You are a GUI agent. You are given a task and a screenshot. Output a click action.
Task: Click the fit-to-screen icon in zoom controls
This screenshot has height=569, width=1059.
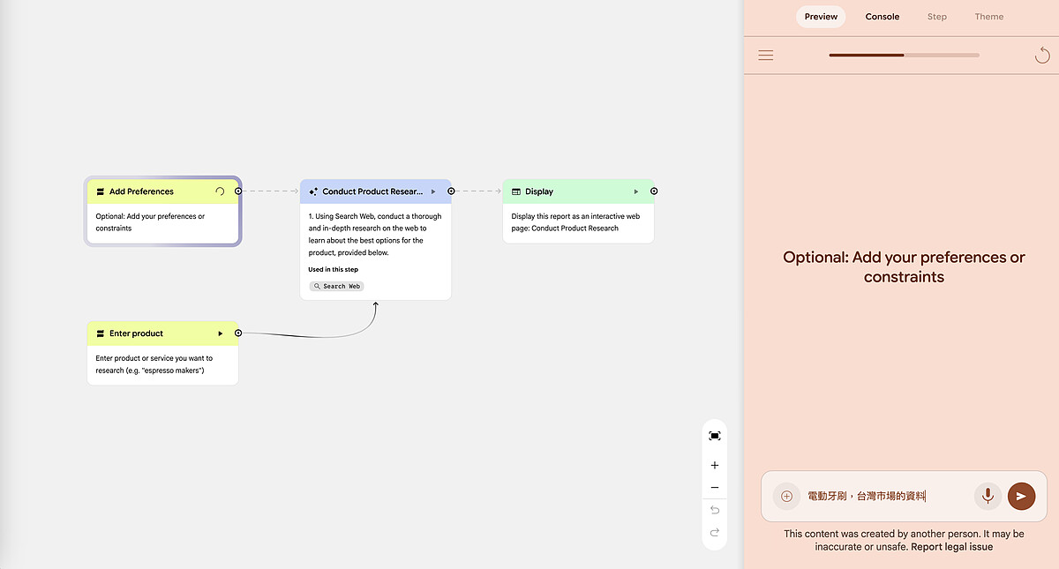pyautogui.click(x=715, y=436)
